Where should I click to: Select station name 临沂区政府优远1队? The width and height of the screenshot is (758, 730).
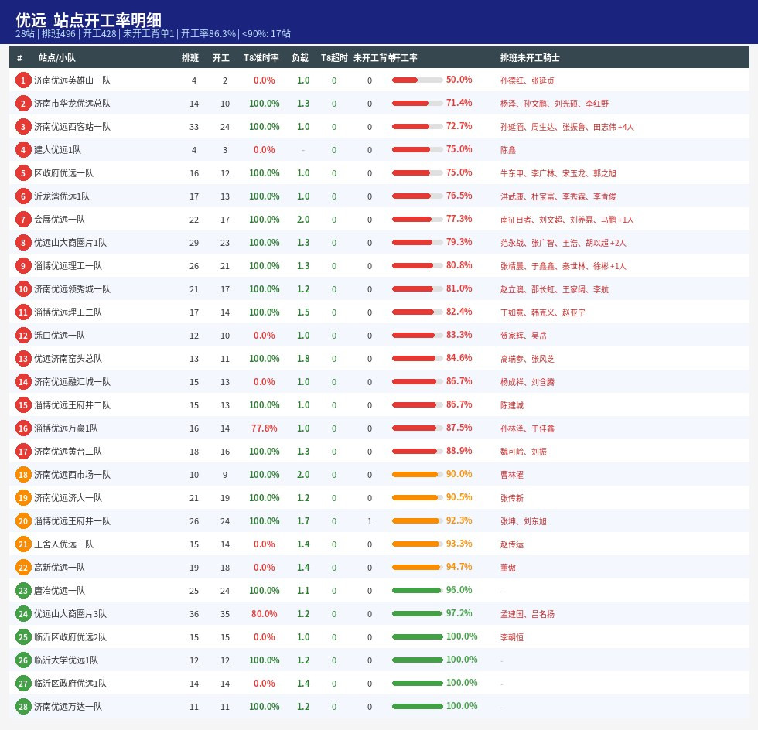(x=70, y=684)
